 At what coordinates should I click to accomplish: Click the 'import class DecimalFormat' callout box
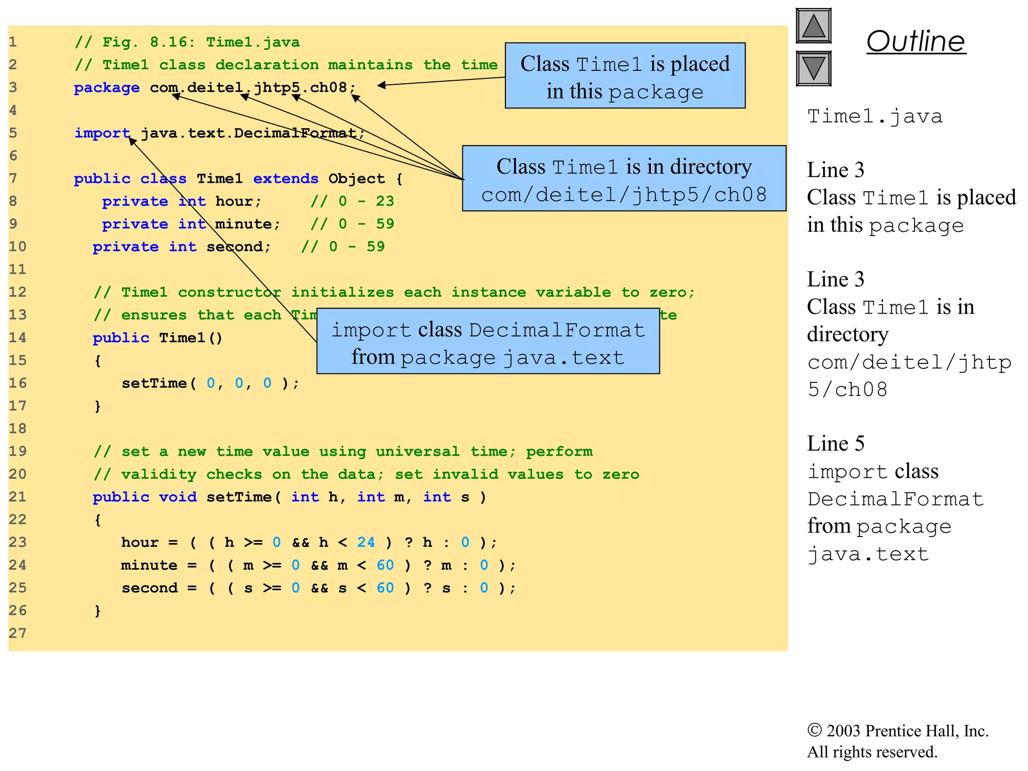tap(488, 341)
